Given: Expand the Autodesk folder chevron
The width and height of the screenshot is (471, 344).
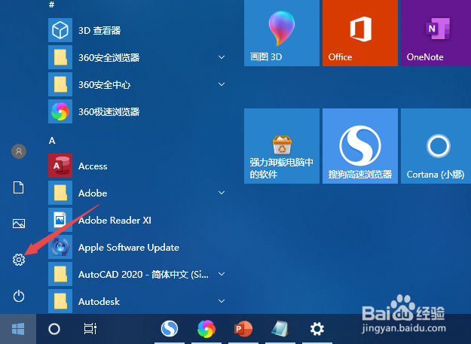Looking at the screenshot, I should (222, 301).
